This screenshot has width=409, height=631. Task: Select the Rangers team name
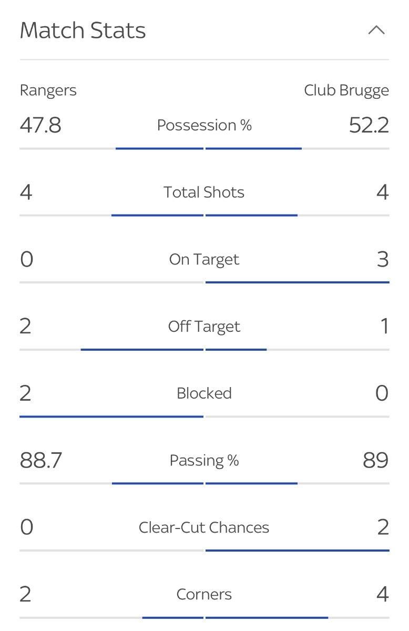[x=48, y=91]
